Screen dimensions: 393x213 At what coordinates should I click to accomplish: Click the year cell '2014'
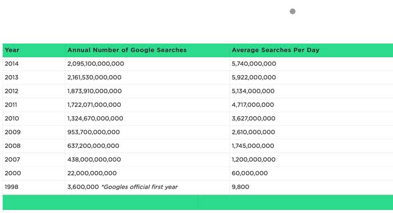(x=12, y=64)
